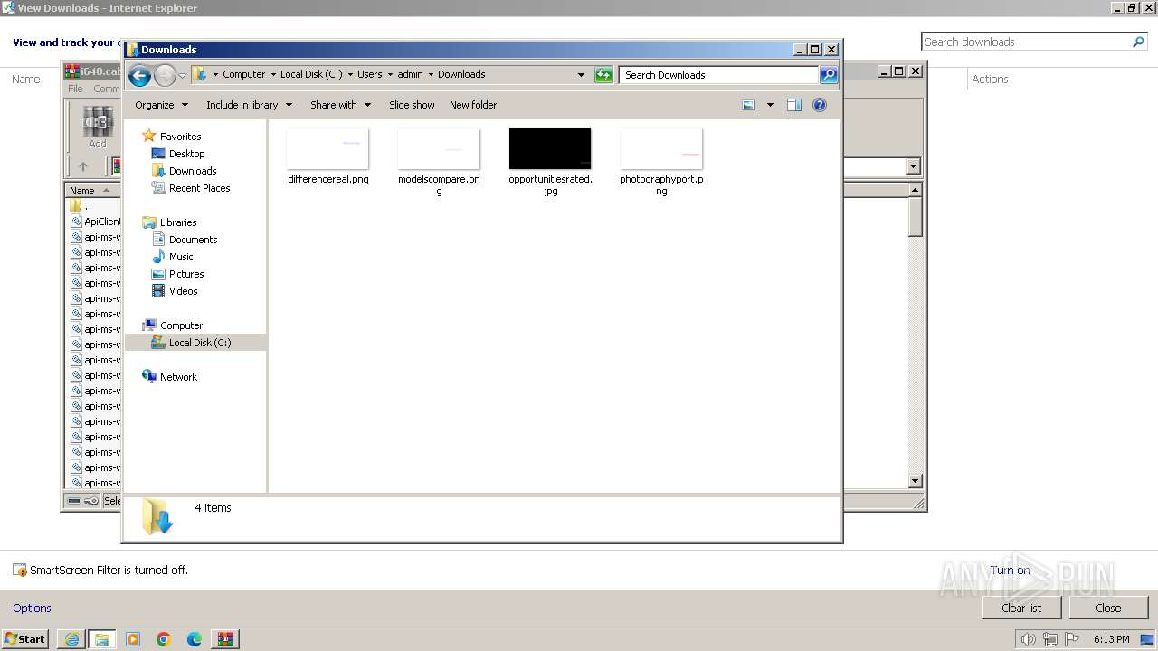Select the parent folder '..' row in WinRAR
1158x651 pixels.
(x=87, y=206)
